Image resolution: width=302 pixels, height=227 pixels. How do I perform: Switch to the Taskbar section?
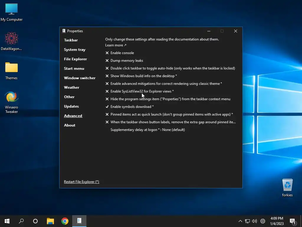pyautogui.click(x=71, y=40)
